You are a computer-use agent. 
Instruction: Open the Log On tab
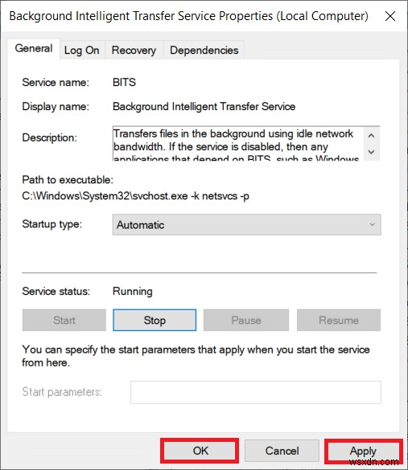click(x=82, y=50)
